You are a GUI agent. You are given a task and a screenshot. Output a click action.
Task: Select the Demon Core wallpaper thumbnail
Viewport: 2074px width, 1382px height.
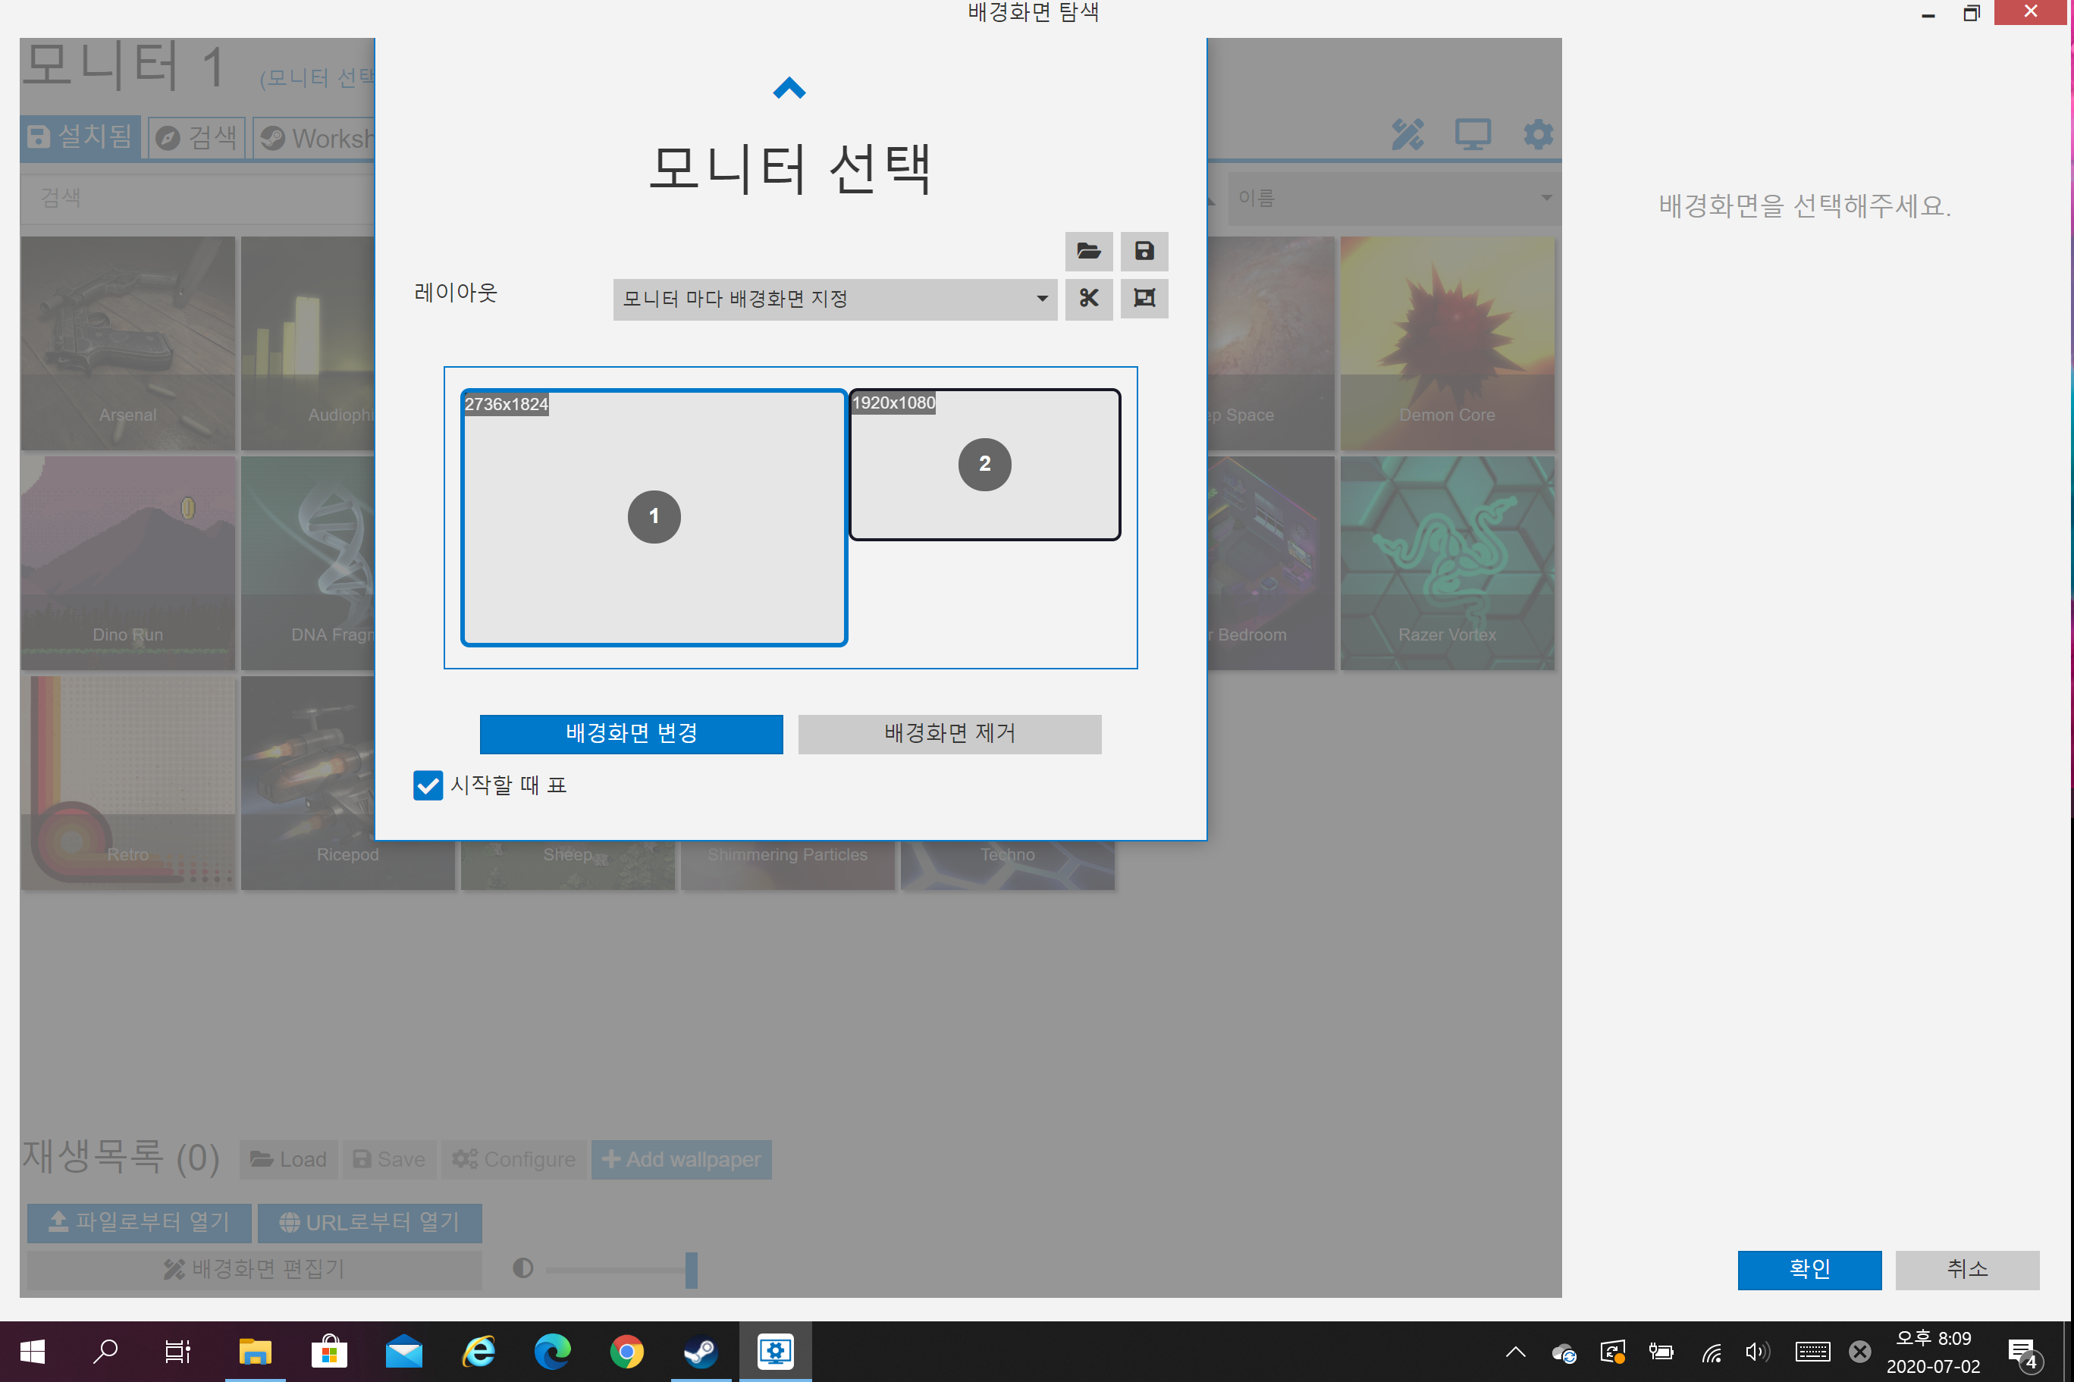coord(1446,343)
